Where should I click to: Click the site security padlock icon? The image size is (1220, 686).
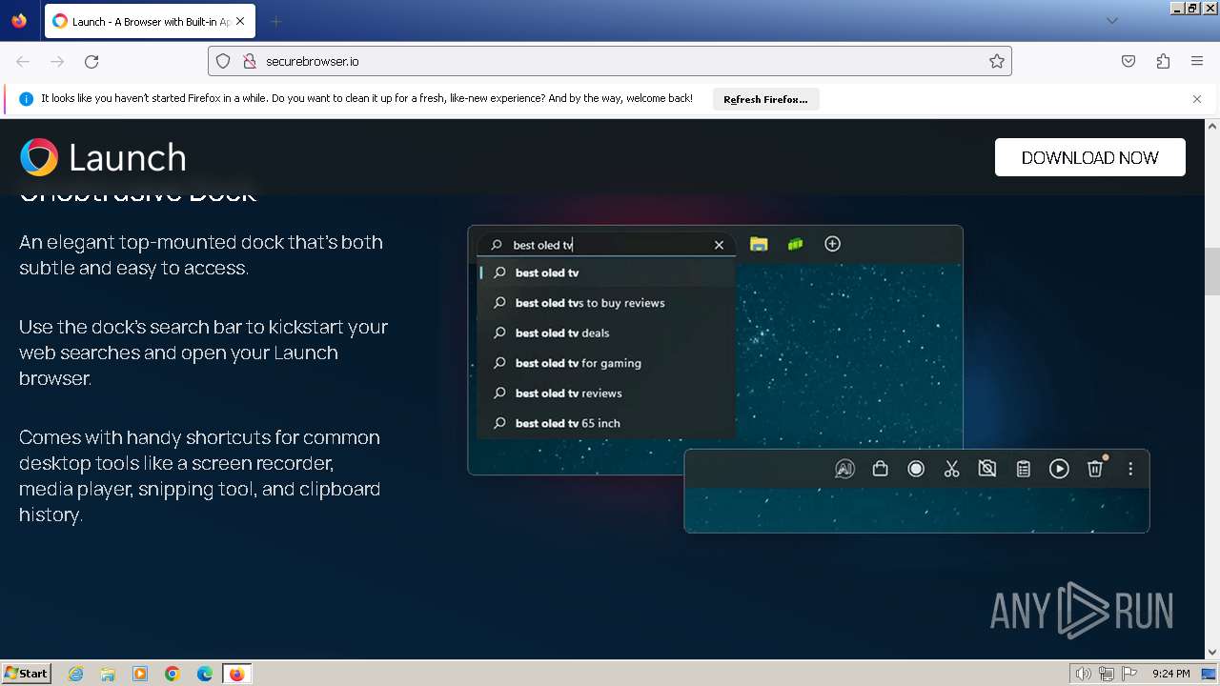point(250,61)
